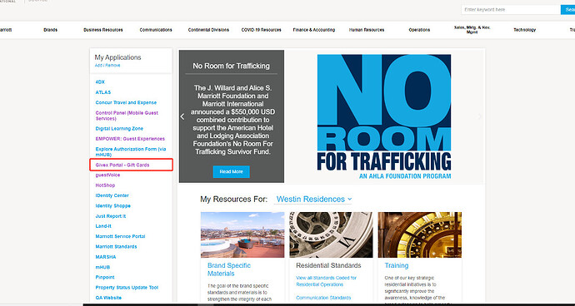
Task: Open the Brands menu
Action: click(x=50, y=30)
